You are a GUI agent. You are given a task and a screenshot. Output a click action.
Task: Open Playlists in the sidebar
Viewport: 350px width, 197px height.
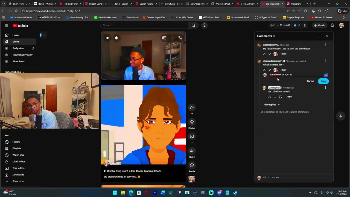[x=19, y=148]
